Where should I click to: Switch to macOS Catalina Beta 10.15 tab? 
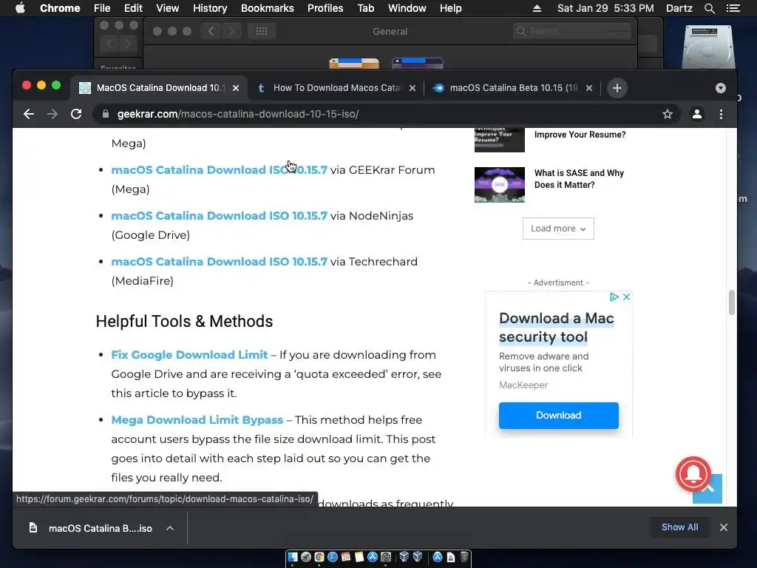coord(513,88)
